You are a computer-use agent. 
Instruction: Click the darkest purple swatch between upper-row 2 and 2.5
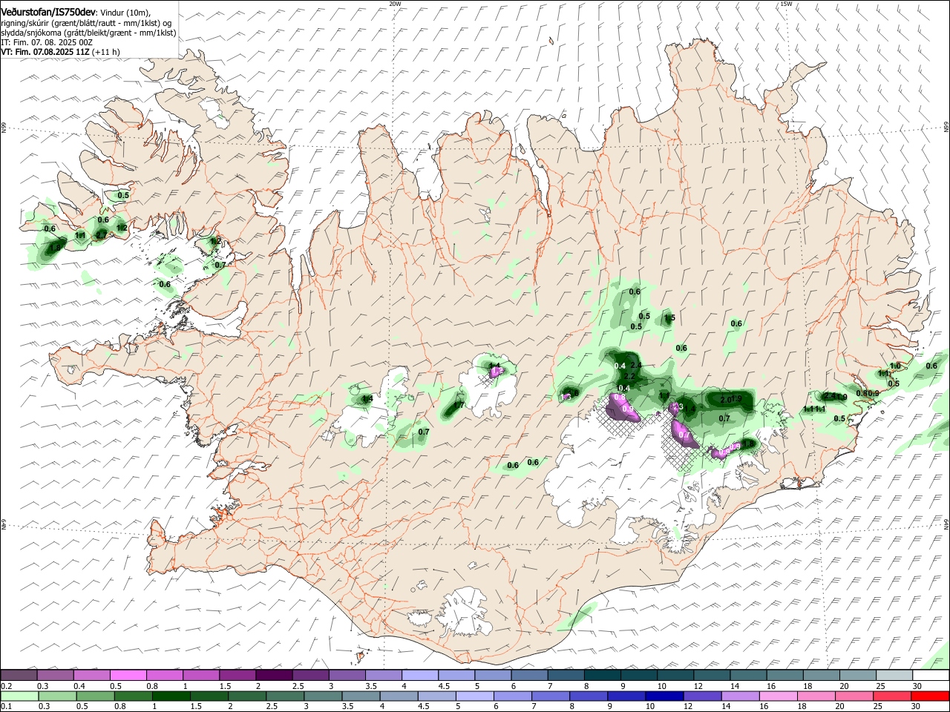(x=275, y=675)
